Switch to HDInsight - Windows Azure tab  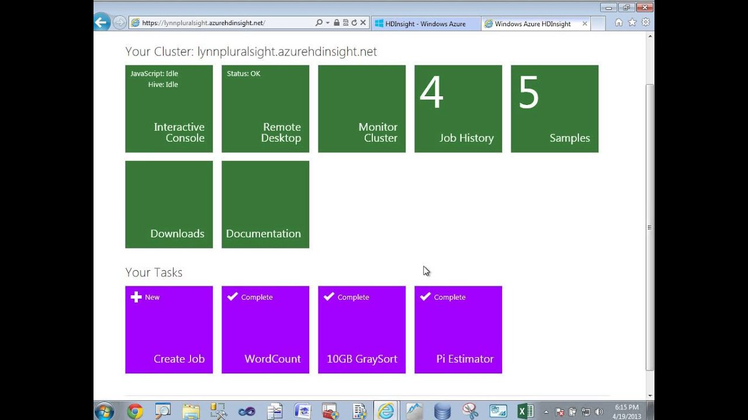425,24
